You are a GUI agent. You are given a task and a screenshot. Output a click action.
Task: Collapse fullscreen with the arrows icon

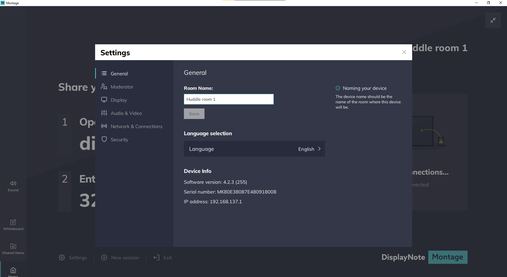pyautogui.click(x=493, y=20)
